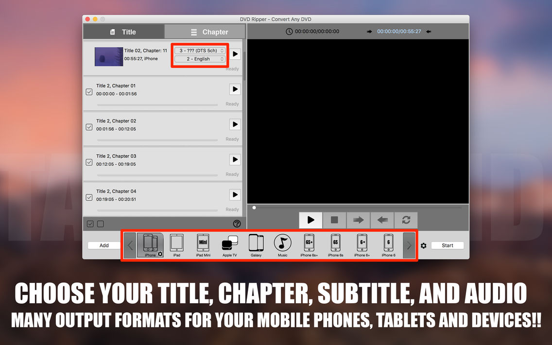Viewport: 552px width, 345px height.
Task: Open help with the question mark icon
Action: pyautogui.click(x=237, y=224)
